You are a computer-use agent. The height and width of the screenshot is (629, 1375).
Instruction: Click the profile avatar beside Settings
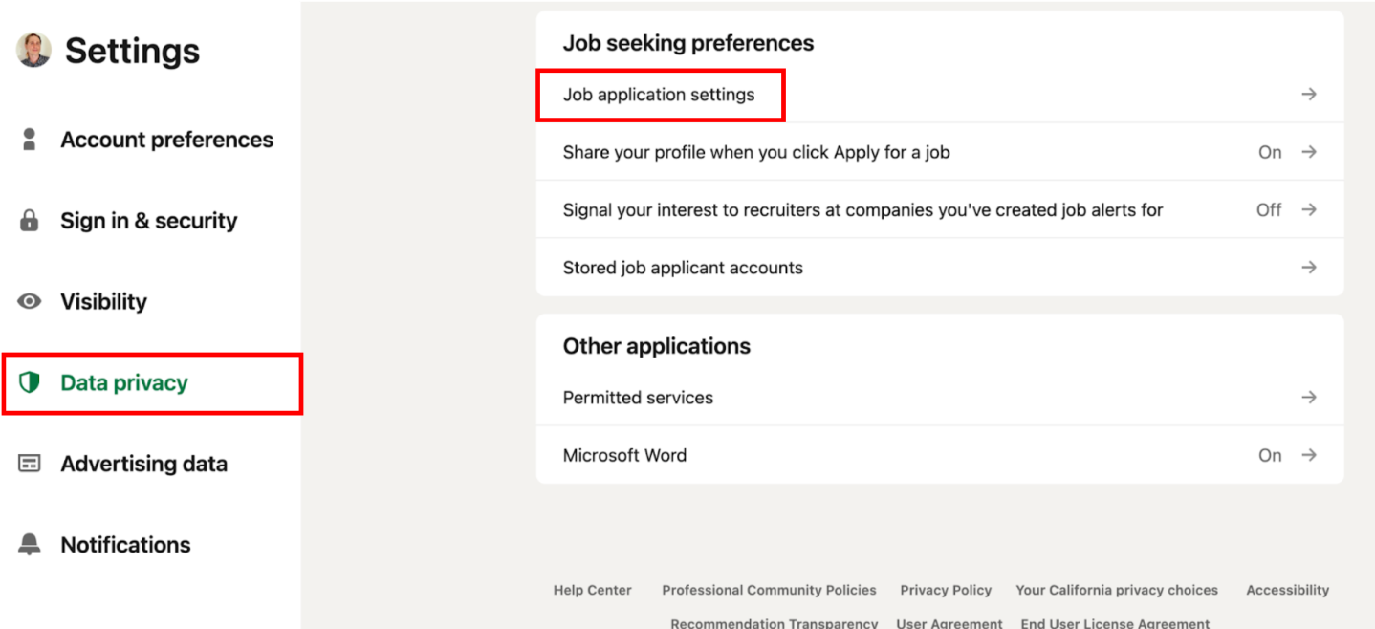click(x=33, y=50)
